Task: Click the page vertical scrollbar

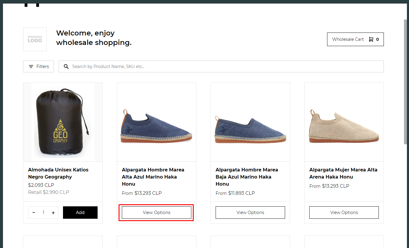Action: tap(405, 83)
